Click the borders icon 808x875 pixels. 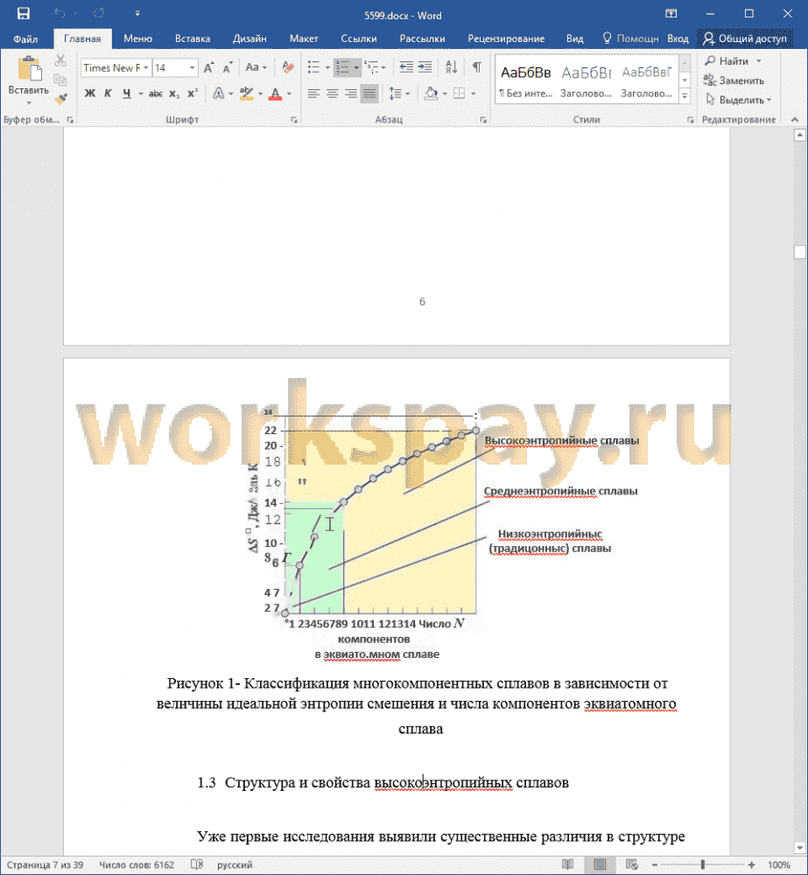pos(459,94)
